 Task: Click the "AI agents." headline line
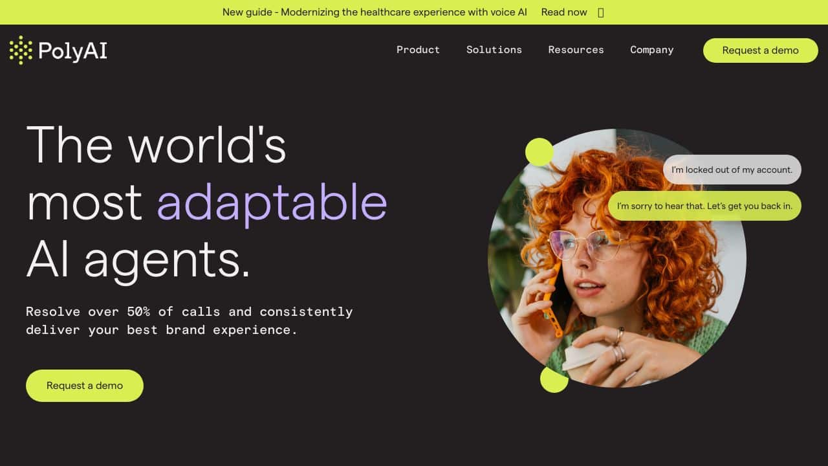(138, 260)
